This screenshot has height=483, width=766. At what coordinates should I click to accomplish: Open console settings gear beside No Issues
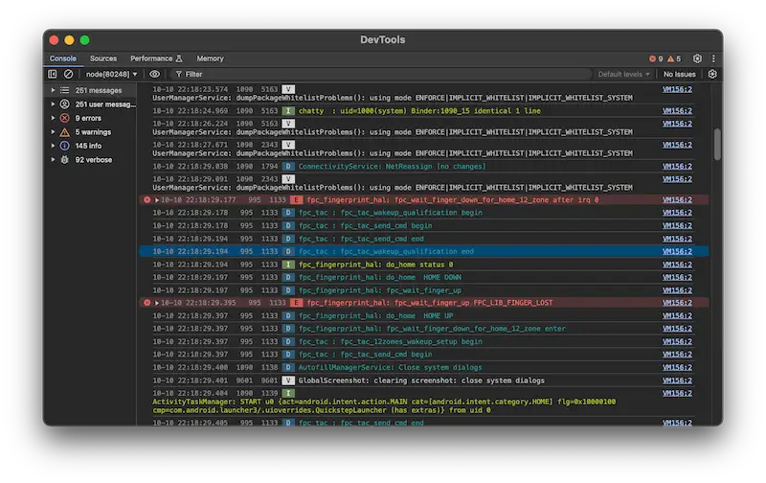(712, 74)
